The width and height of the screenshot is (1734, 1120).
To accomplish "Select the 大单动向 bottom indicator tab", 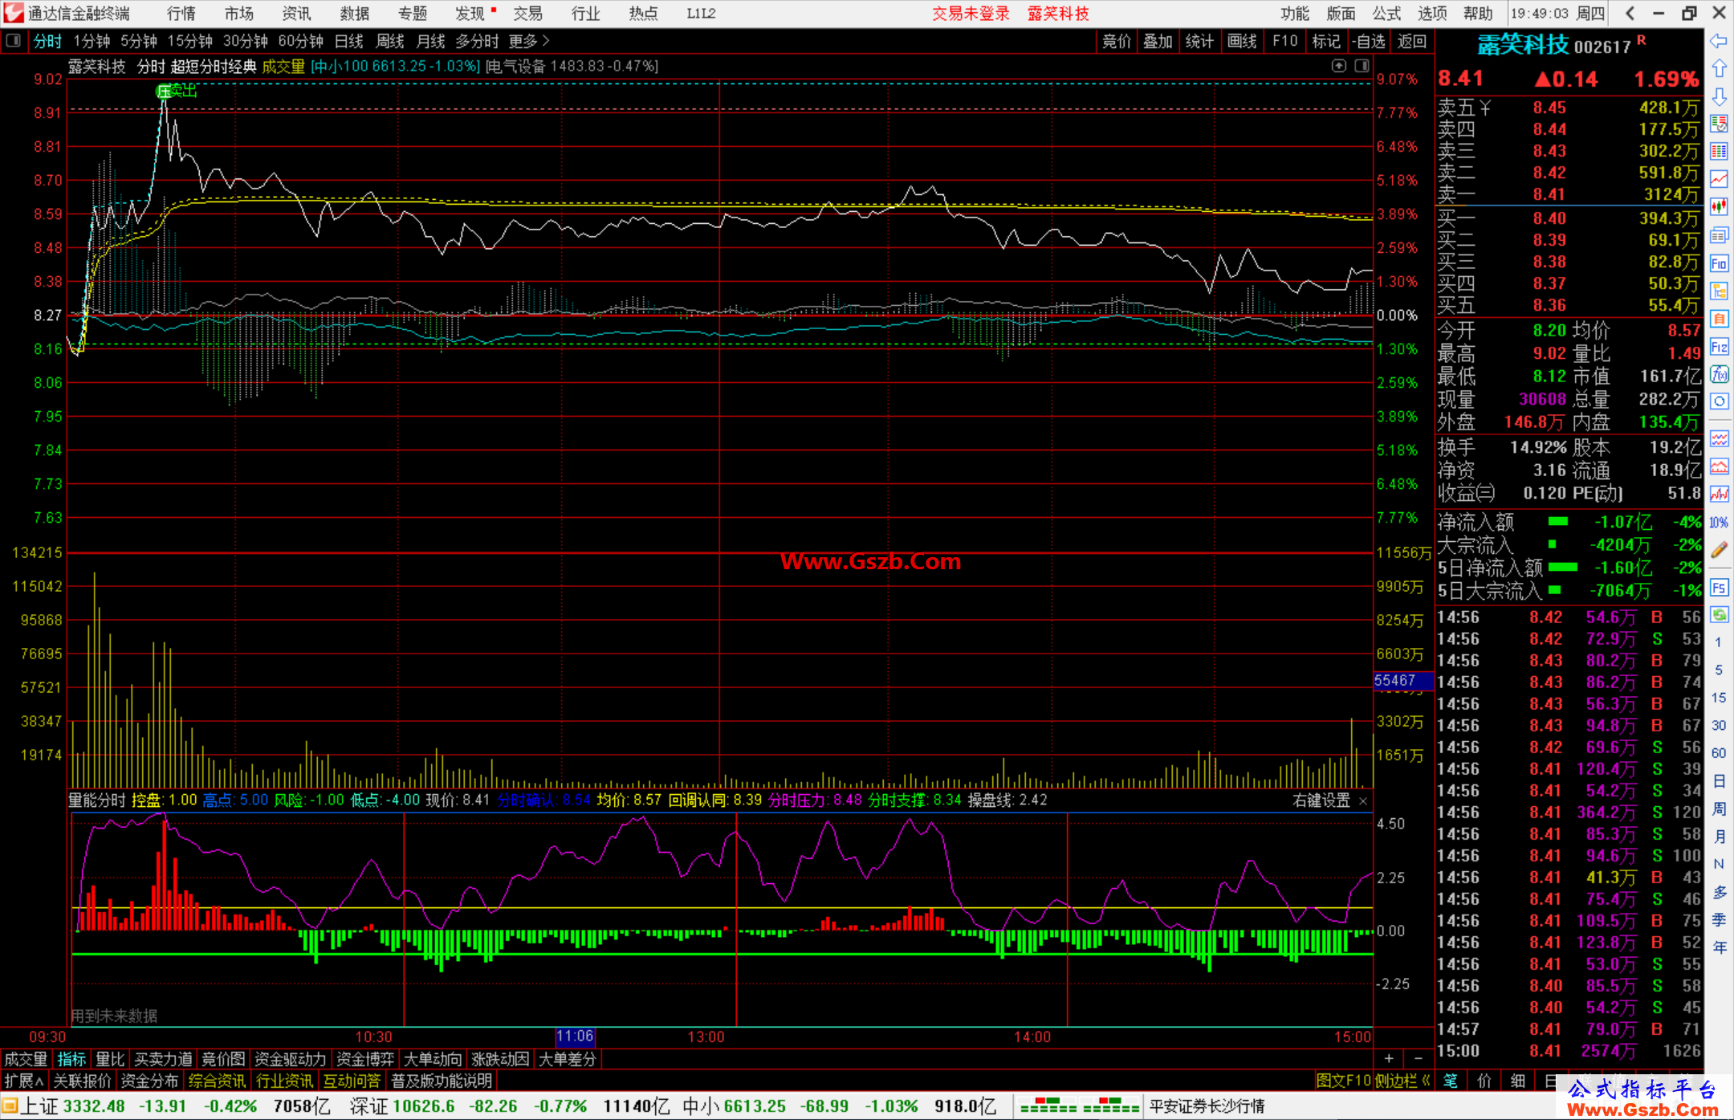I will (x=432, y=1060).
